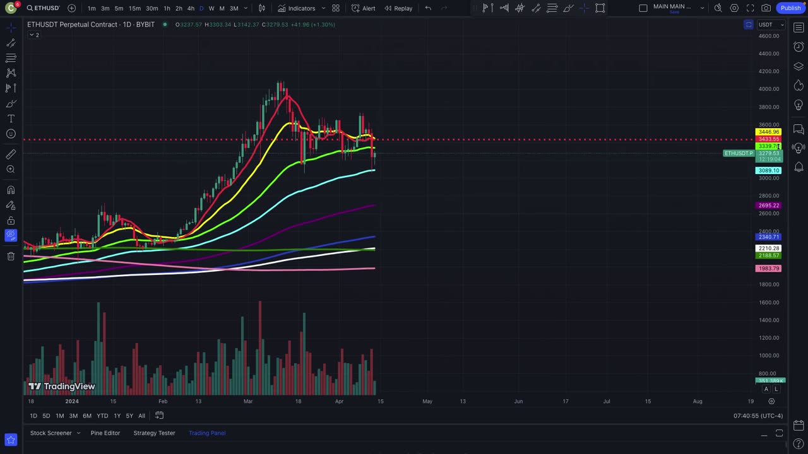The height and width of the screenshot is (454, 808).
Task: Open the USDT currency dropdown
Action: tap(771, 25)
